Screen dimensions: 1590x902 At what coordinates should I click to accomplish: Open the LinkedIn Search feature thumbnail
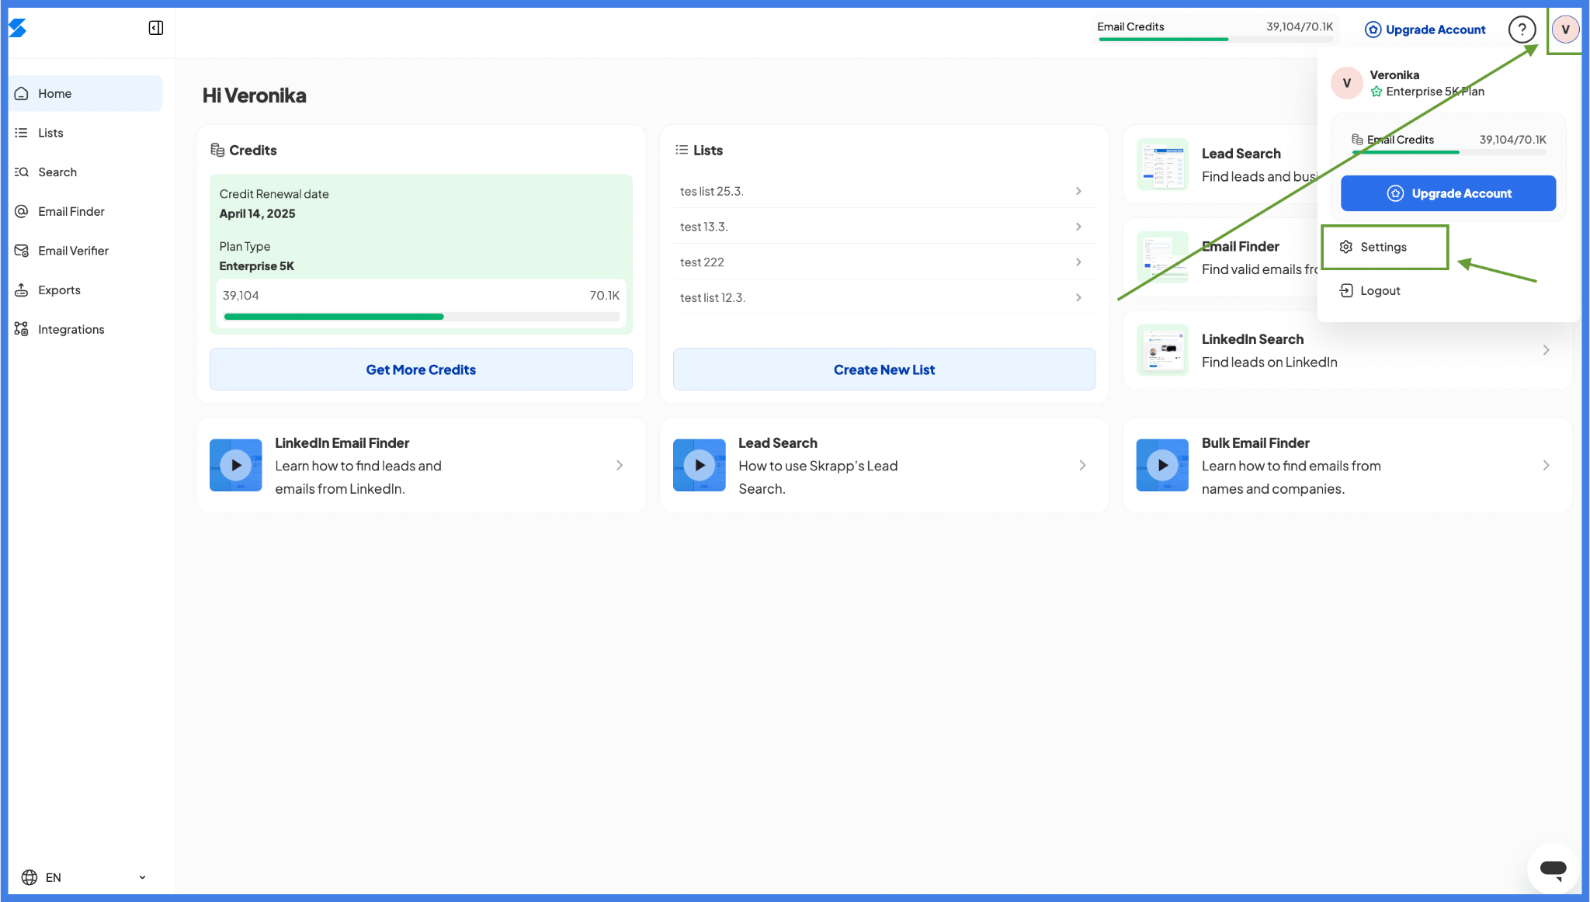tap(1162, 350)
